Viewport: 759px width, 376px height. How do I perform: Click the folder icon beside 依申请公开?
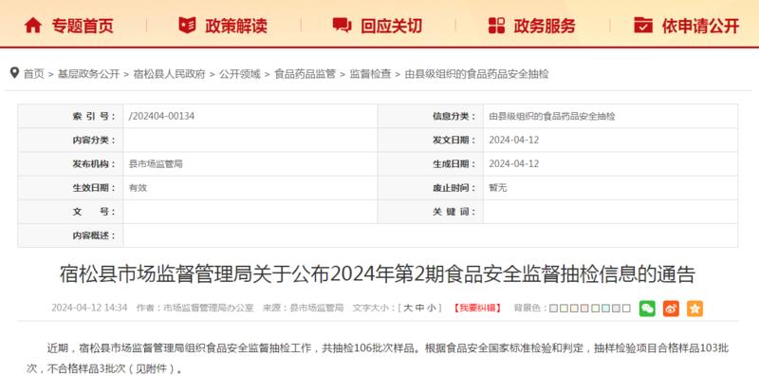click(643, 25)
